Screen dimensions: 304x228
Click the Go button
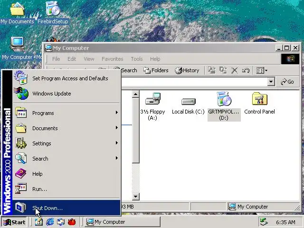287,82
